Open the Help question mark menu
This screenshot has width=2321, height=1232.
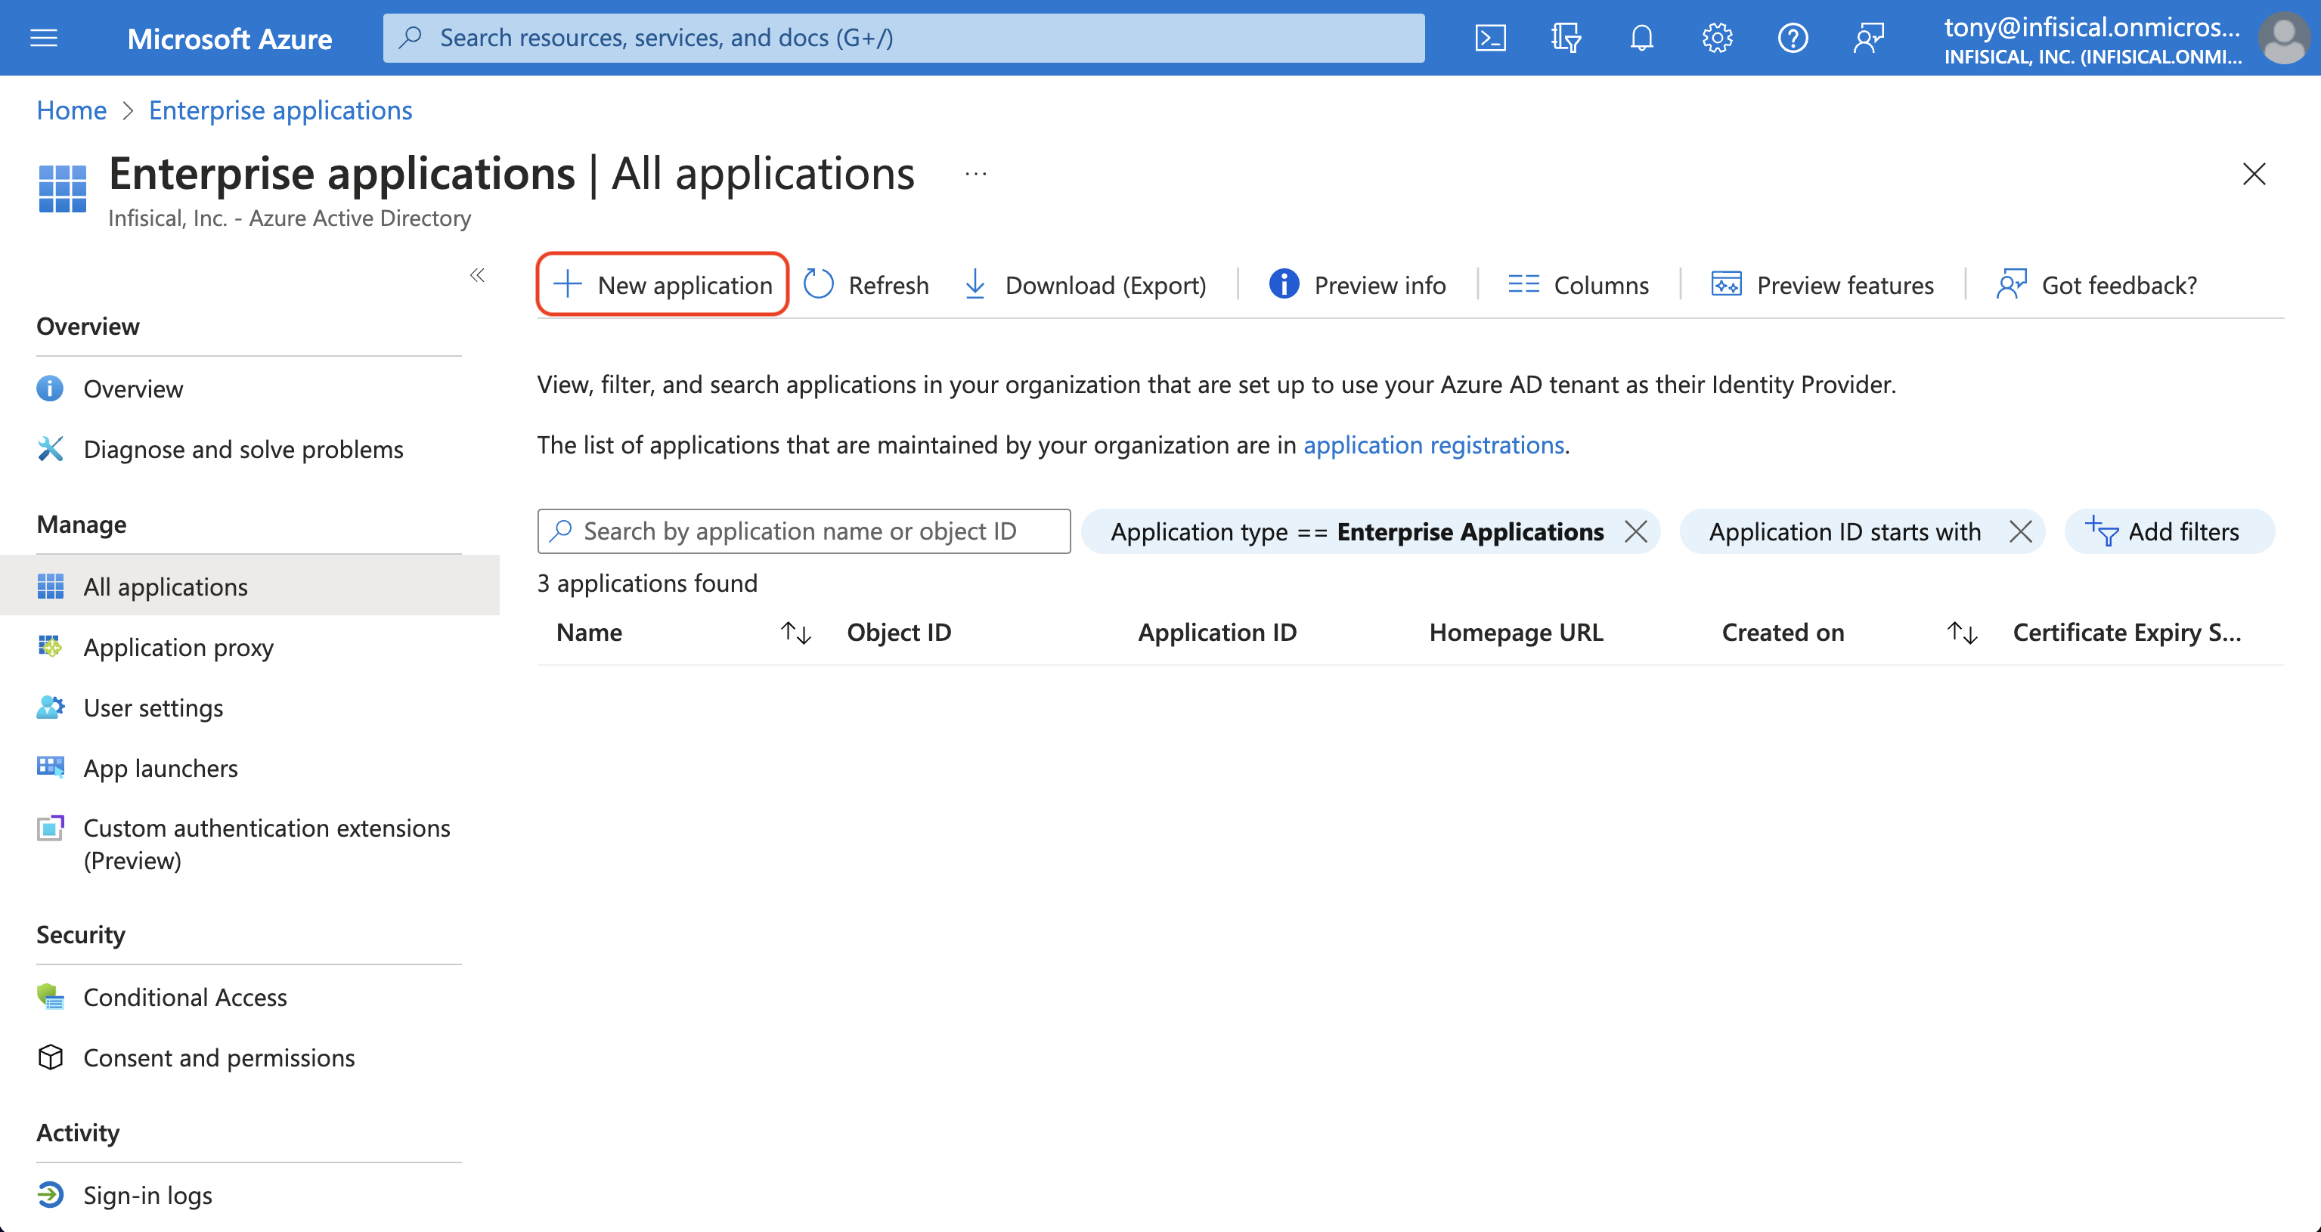(1793, 38)
